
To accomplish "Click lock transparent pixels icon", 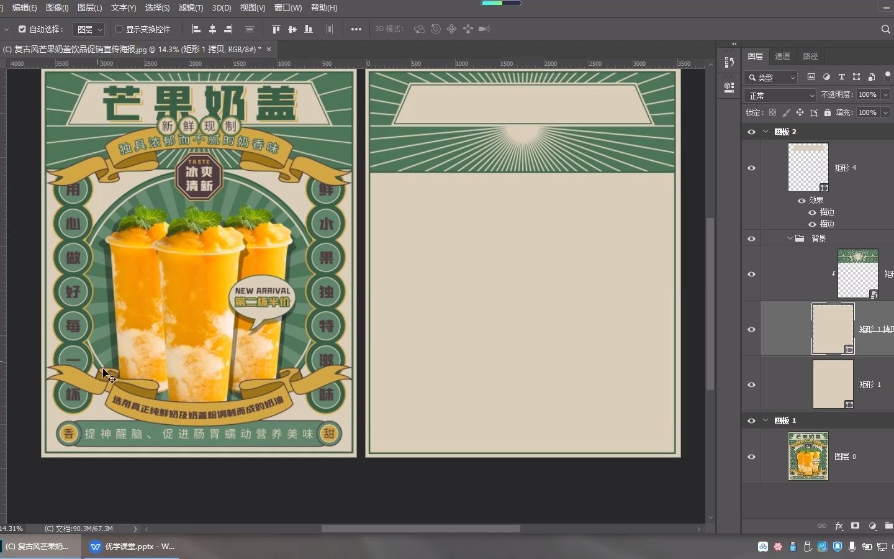I will [x=772, y=112].
